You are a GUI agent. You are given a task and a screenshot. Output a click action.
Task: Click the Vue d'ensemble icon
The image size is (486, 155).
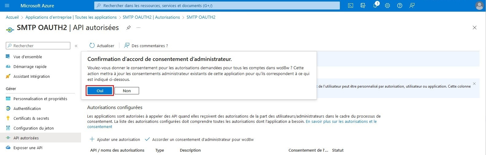[x=8, y=57]
